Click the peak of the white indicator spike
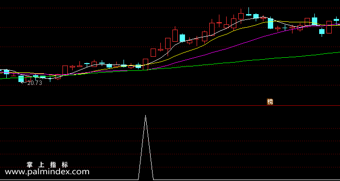The height and width of the screenshot is (181, 340). pos(145,115)
